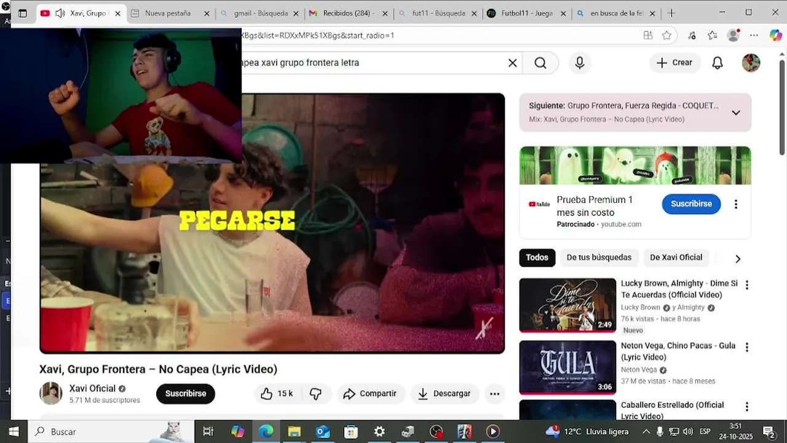Show more filter chips with right arrow
This screenshot has height=443, width=787.
(738, 258)
